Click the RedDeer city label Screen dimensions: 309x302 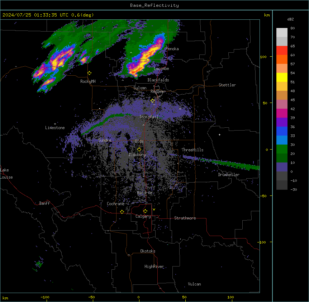point(158,91)
